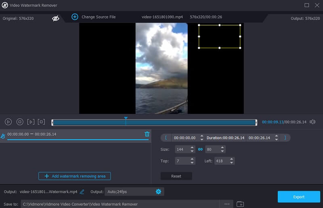Click the play-segment bracket icon
323x208 pixels.
point(41,122)
